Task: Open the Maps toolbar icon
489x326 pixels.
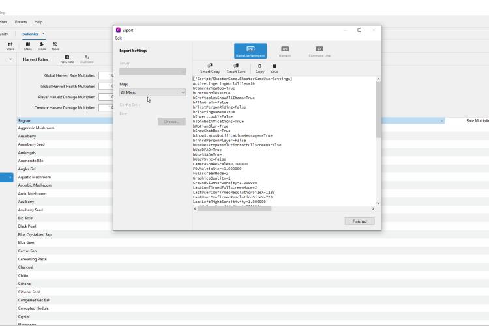Action: coord(28,46)
